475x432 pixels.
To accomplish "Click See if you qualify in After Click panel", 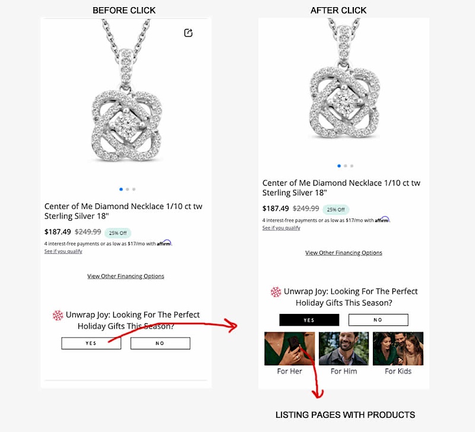I will (281, 228).
